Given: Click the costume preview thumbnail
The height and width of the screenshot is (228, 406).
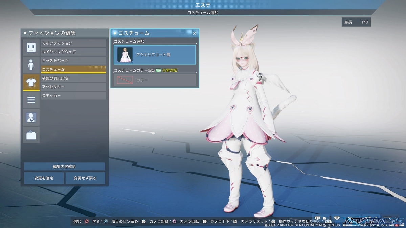Looking at the screenshot, I should [x=125, y=55].
